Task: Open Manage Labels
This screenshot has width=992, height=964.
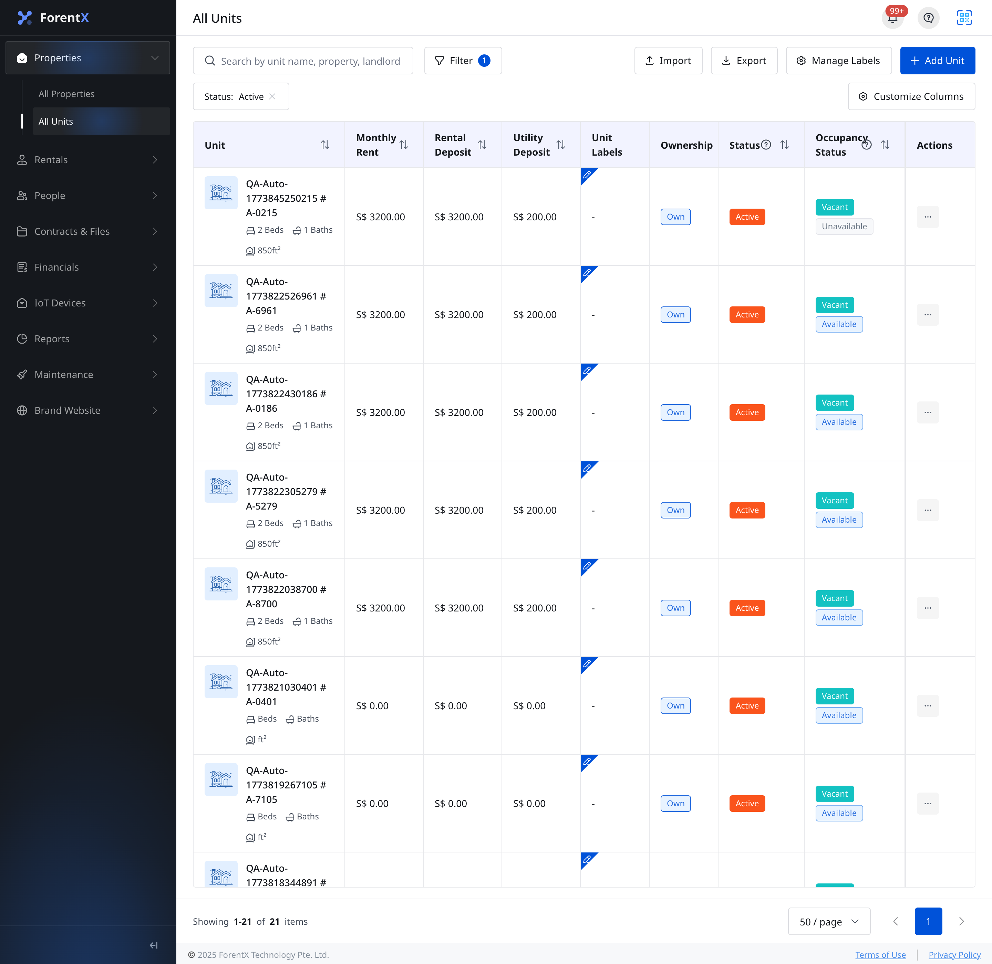Action: click(x=838, y=61)
